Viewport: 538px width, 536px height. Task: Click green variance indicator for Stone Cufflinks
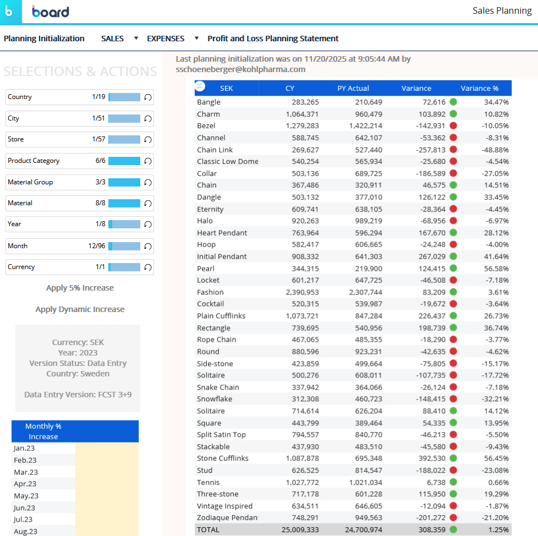pyautogui.click(x=453, y=458)
